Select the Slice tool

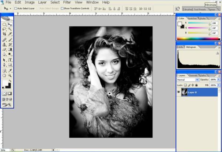10,34
